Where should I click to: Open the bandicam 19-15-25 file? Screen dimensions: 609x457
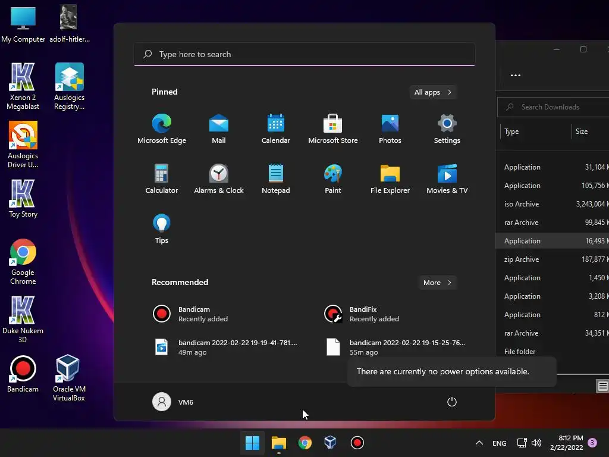point(397,347)
